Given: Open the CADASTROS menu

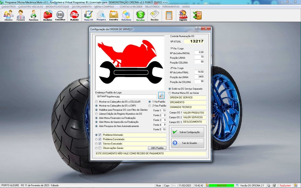Looking at the screenshot, I should pyautogui.click(x=8, y=6).
